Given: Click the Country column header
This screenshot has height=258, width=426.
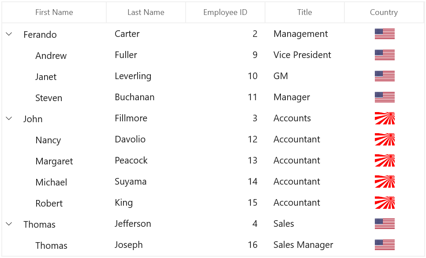Looking at the screenshot, I should [384, 12].
